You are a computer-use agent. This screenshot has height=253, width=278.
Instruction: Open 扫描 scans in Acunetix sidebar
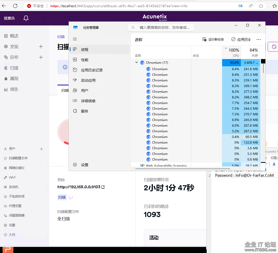click(11, 68)
